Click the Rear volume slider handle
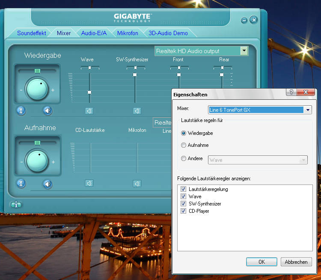321x280 pixels. point(222,75)
